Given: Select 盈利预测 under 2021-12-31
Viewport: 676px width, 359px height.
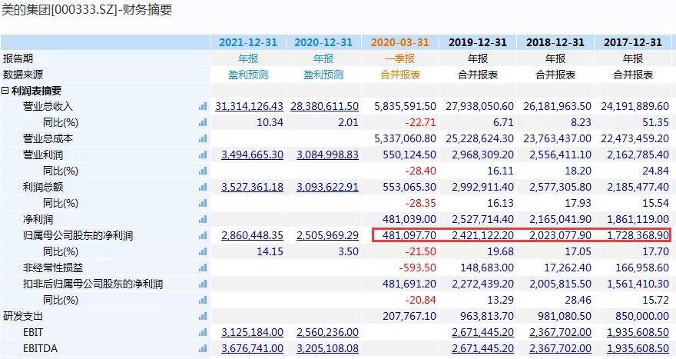Looking at the screenshot, I should pos(248,75).
